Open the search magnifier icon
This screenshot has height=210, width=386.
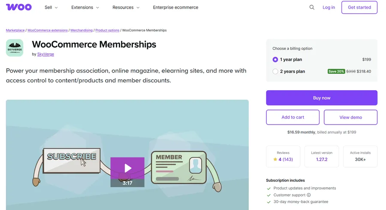tap(312, 7)
